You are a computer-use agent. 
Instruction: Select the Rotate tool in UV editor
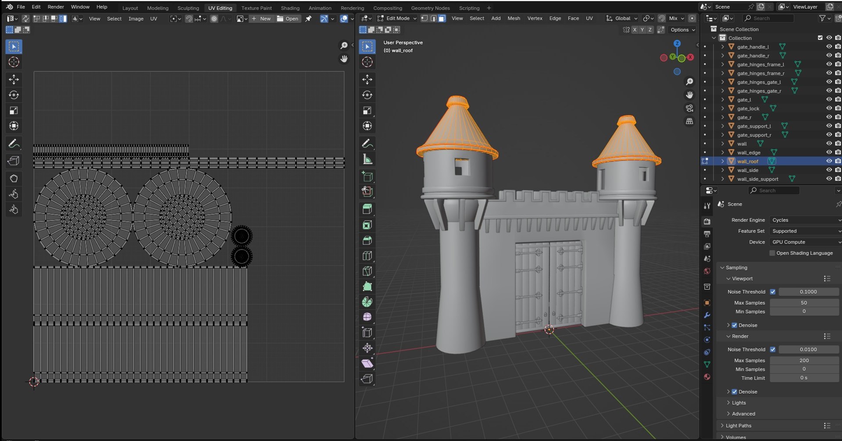(x=14, y=95)
